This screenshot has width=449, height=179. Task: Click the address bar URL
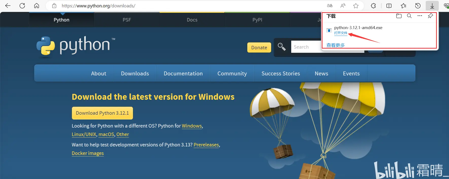(98, 6)
